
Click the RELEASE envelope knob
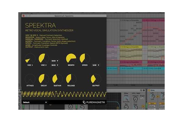pyautogui.click(x=71, y=79)
